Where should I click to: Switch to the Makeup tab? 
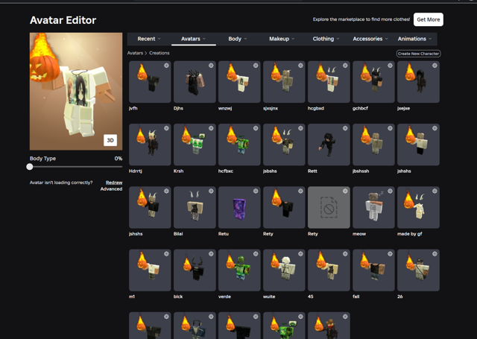click(x=282, y=39)
